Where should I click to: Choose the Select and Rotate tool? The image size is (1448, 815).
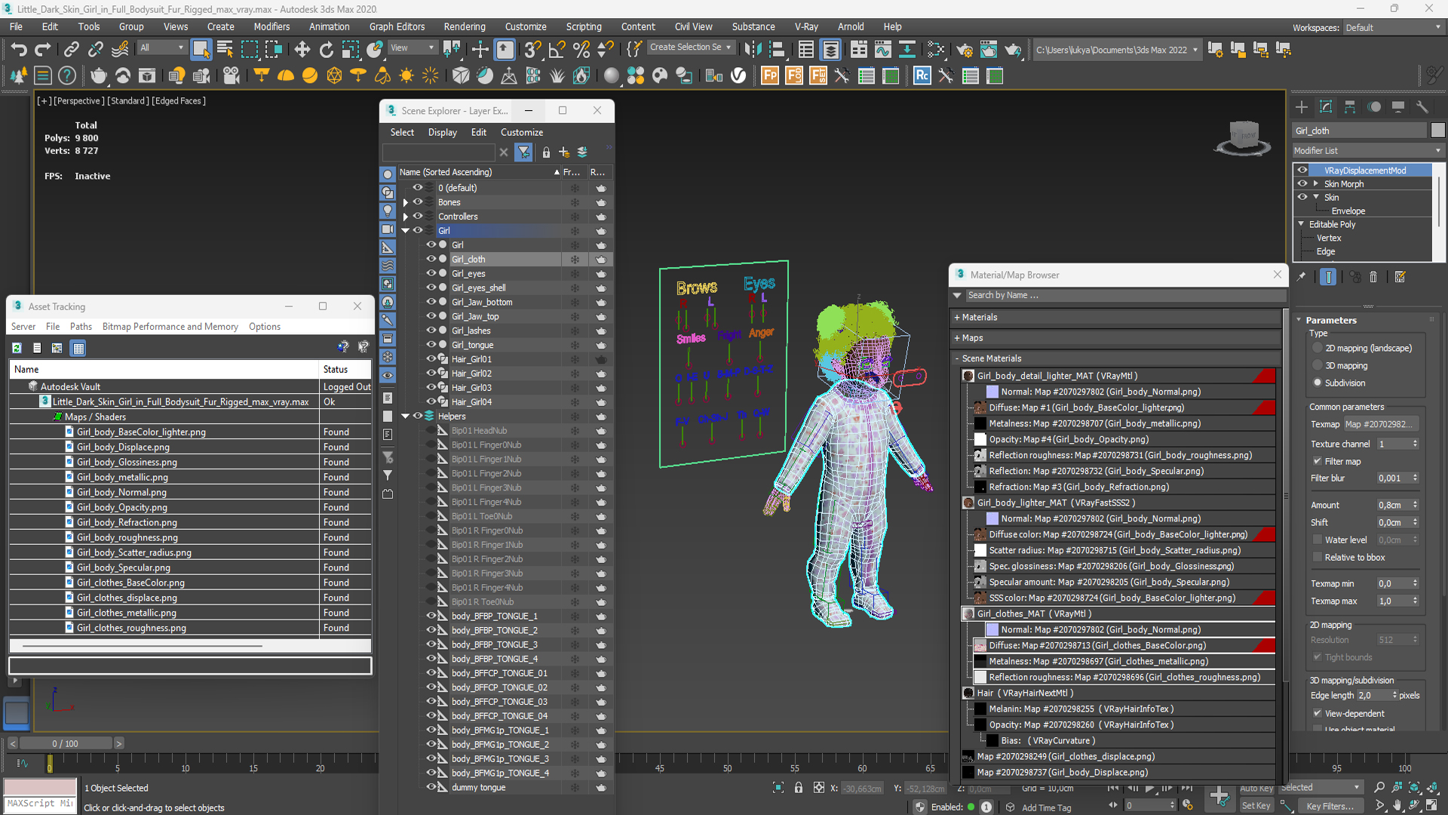326,50
